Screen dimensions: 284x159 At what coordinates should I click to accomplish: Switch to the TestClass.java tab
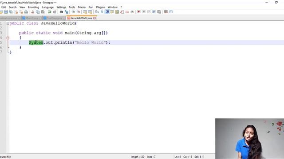pos(54,18)
